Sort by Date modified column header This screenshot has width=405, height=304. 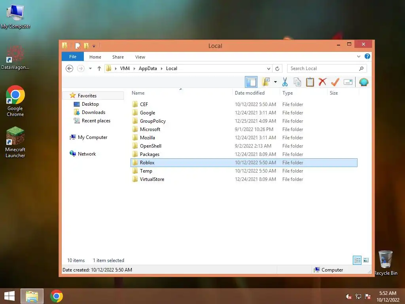250,93
